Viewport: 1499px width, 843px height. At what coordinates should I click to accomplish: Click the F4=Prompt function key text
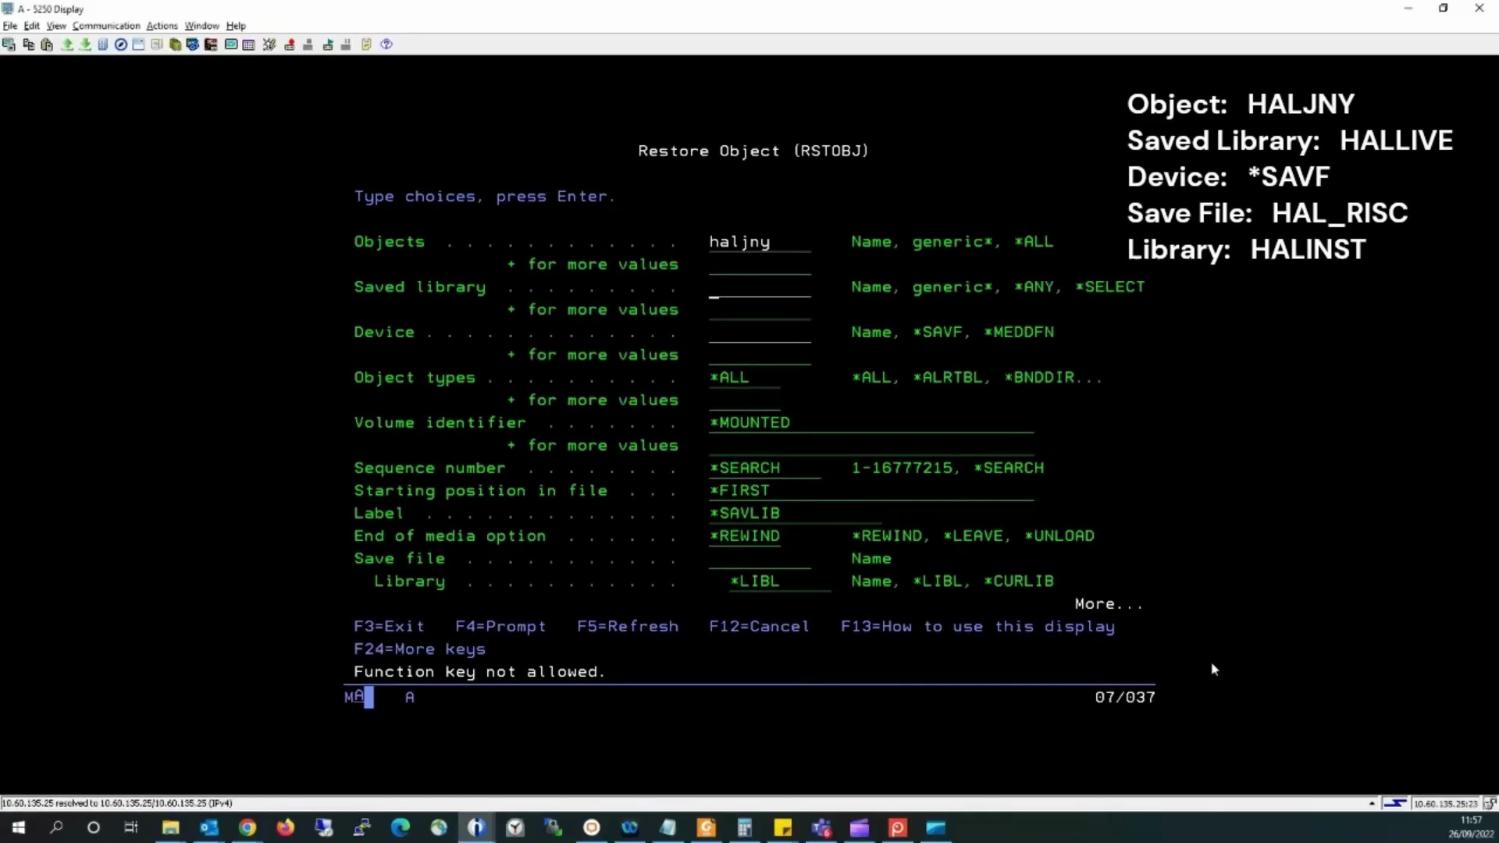(500, 627)
